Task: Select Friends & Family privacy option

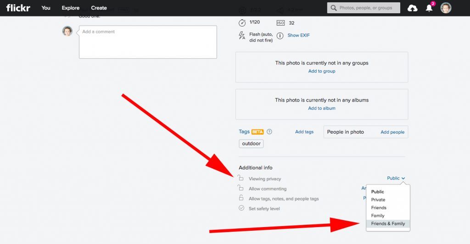Action: coord(388,224)
